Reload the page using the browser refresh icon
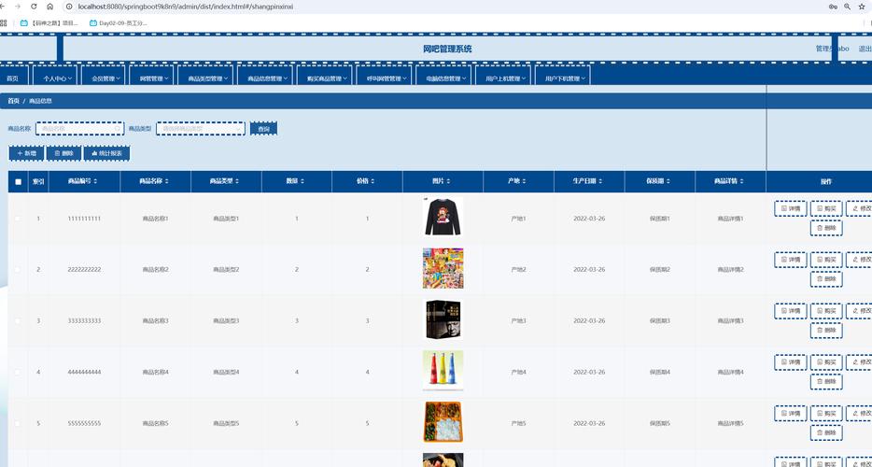Screen dimensions: 872x467 point(34,7)
